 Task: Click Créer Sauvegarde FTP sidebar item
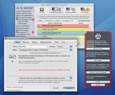click(x=24, y=20)
